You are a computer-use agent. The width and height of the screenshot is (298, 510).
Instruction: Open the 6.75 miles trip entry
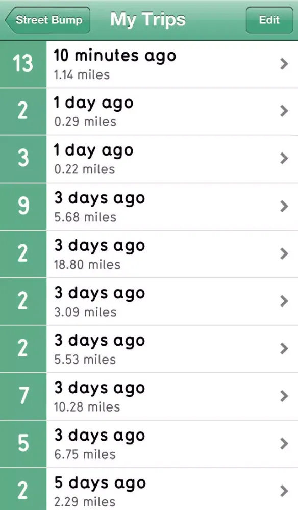pyautogui.click(x=153, y=443)
